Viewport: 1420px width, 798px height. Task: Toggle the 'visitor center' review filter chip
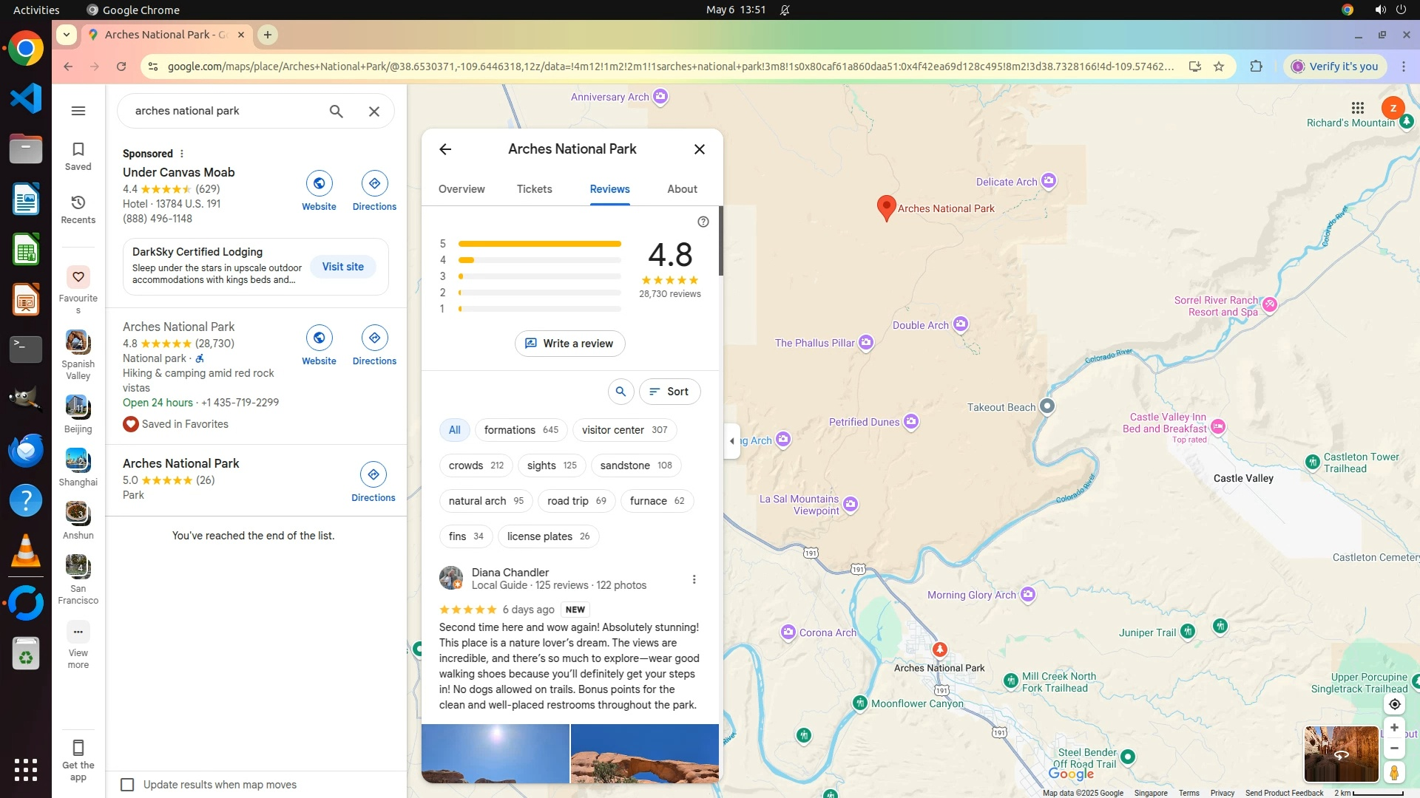coord(623,430)
